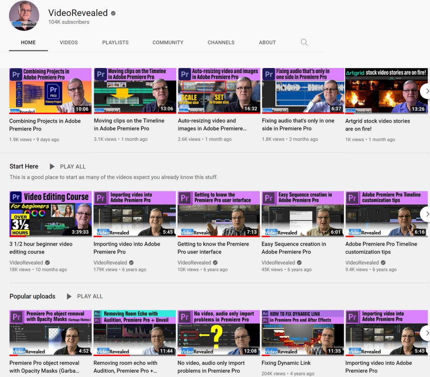
Task: Click VideoRevealed under Getting to know the interface
Action: coord(194,263)
